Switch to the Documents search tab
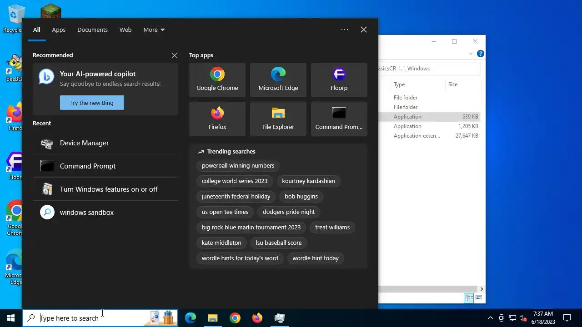582x327 pixels. [92, 30]
